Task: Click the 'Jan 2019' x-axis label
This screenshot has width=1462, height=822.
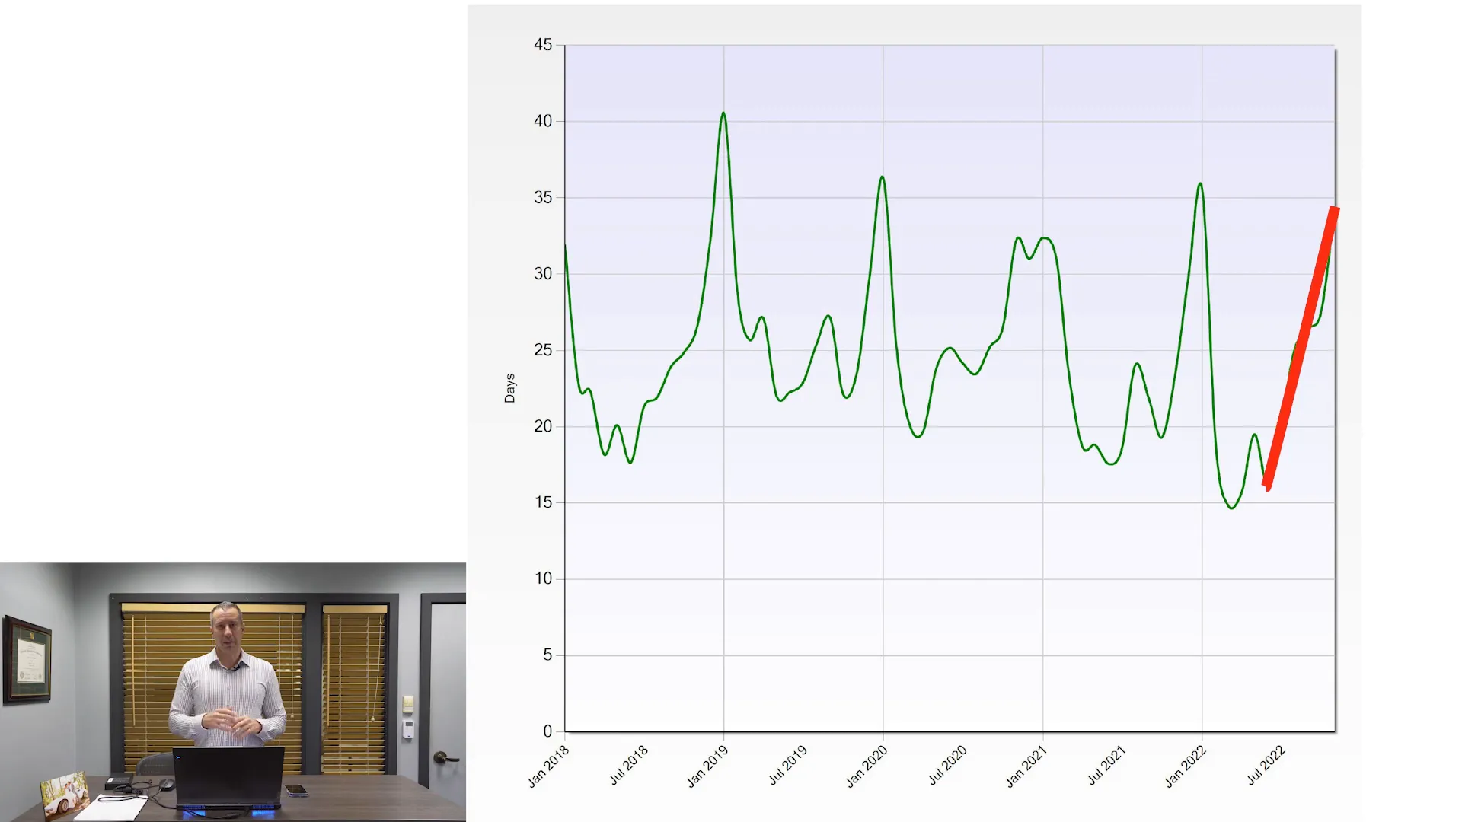Action: [x=707, y=766]
